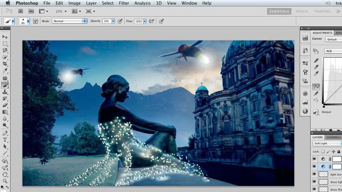Open the RGB channel dropdown
342x192 pixels.
333,51
